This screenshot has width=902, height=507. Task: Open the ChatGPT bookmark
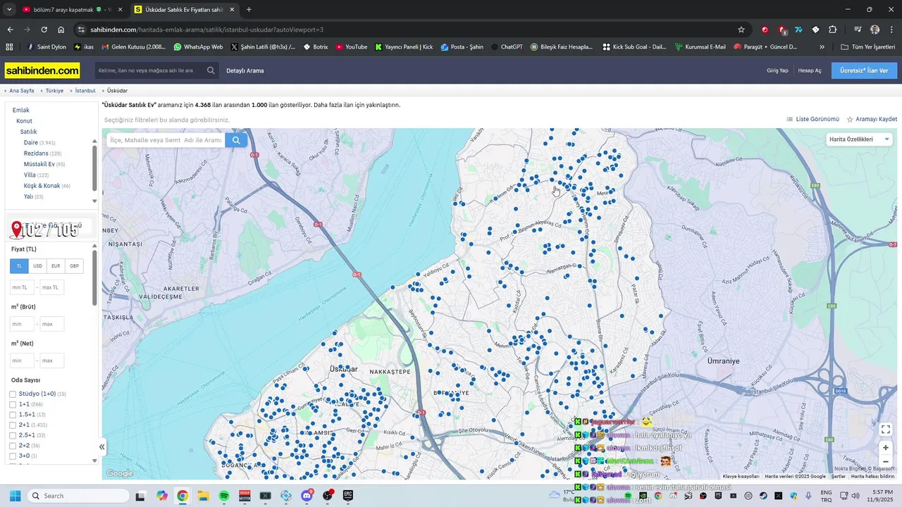click(506, 46)
